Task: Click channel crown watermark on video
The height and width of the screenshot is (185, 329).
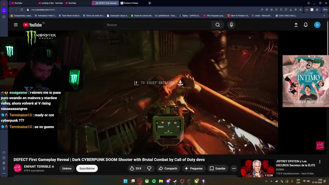Action: 320,146
